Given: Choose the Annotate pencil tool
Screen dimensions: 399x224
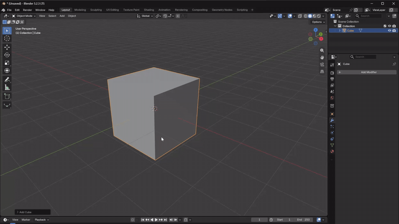Looking at the screenshot, I should coord(7,80).
